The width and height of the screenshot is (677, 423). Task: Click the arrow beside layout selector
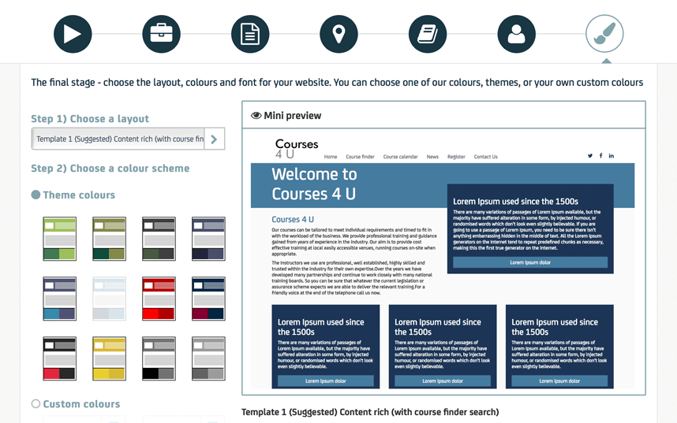point(214,139)
